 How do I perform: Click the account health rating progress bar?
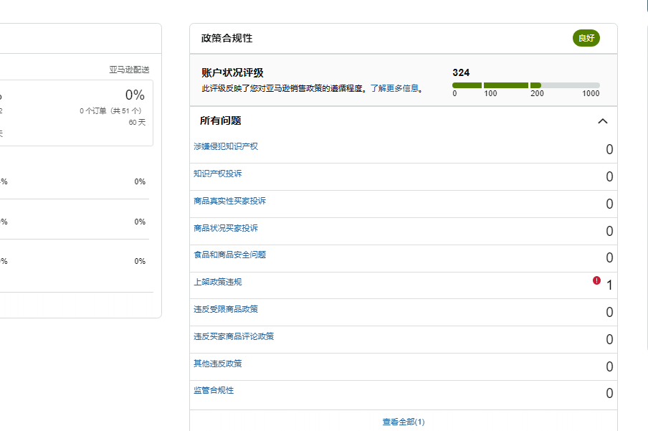(525, 85)
